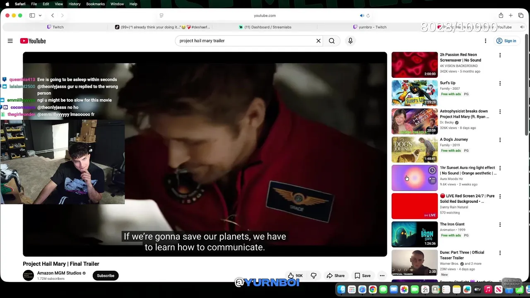Switch to the first Twitch tab
The width and height of the screenshot is (530, 298).
click(x=55, y=27)
